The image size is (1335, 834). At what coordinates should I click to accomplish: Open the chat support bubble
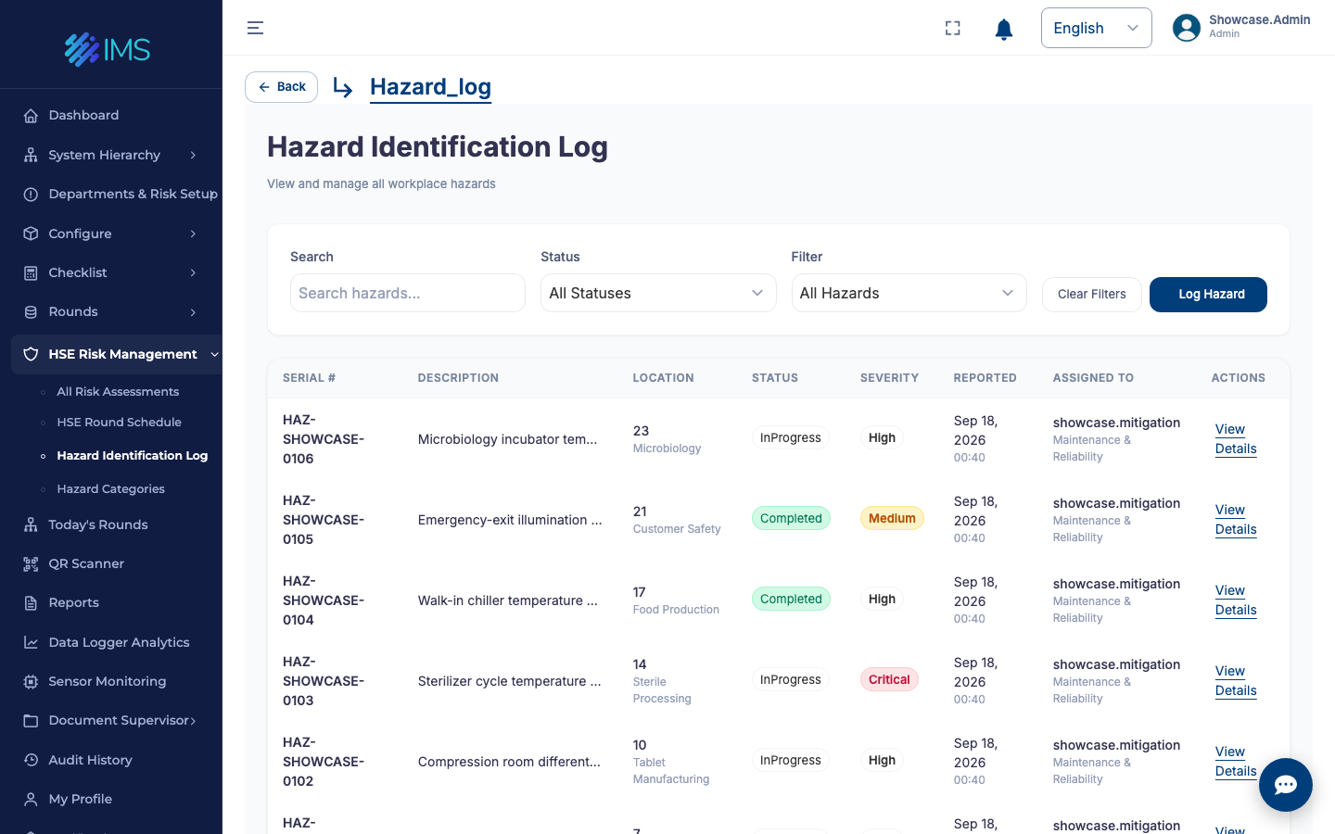pyautogui.click(x=1285, y=785)
